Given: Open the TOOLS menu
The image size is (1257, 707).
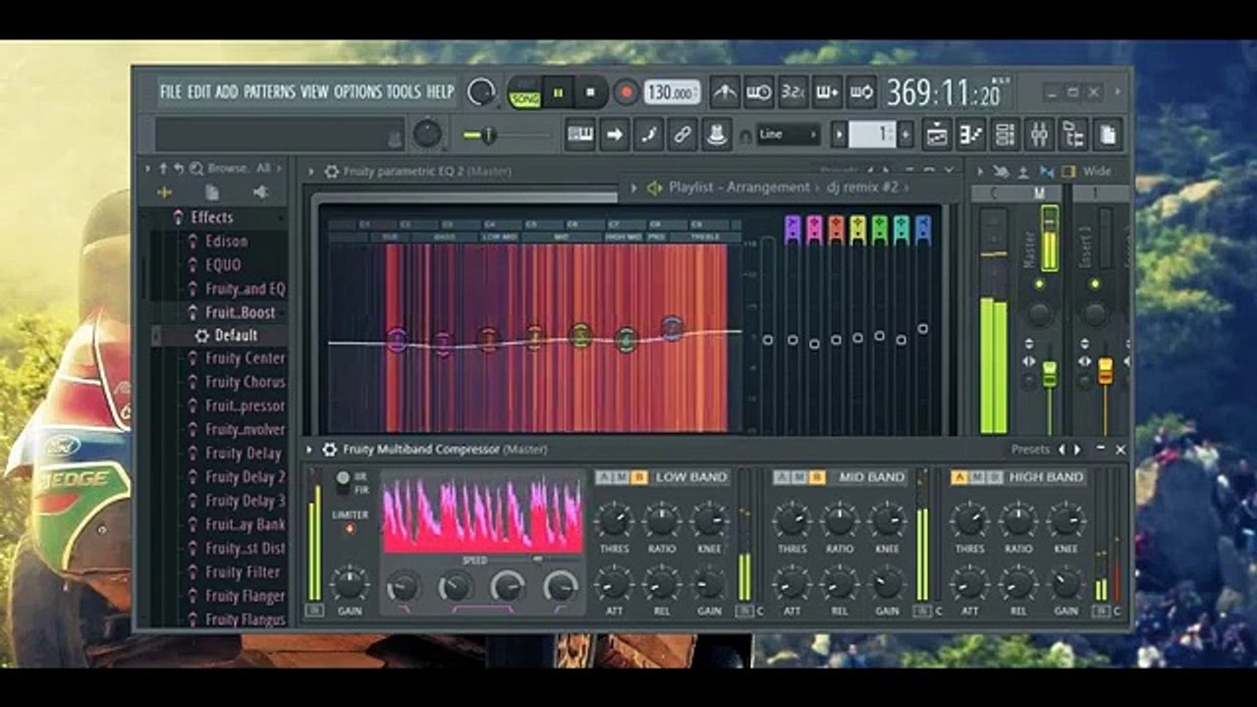Looking at the screenshot, I should coord(404,91).
